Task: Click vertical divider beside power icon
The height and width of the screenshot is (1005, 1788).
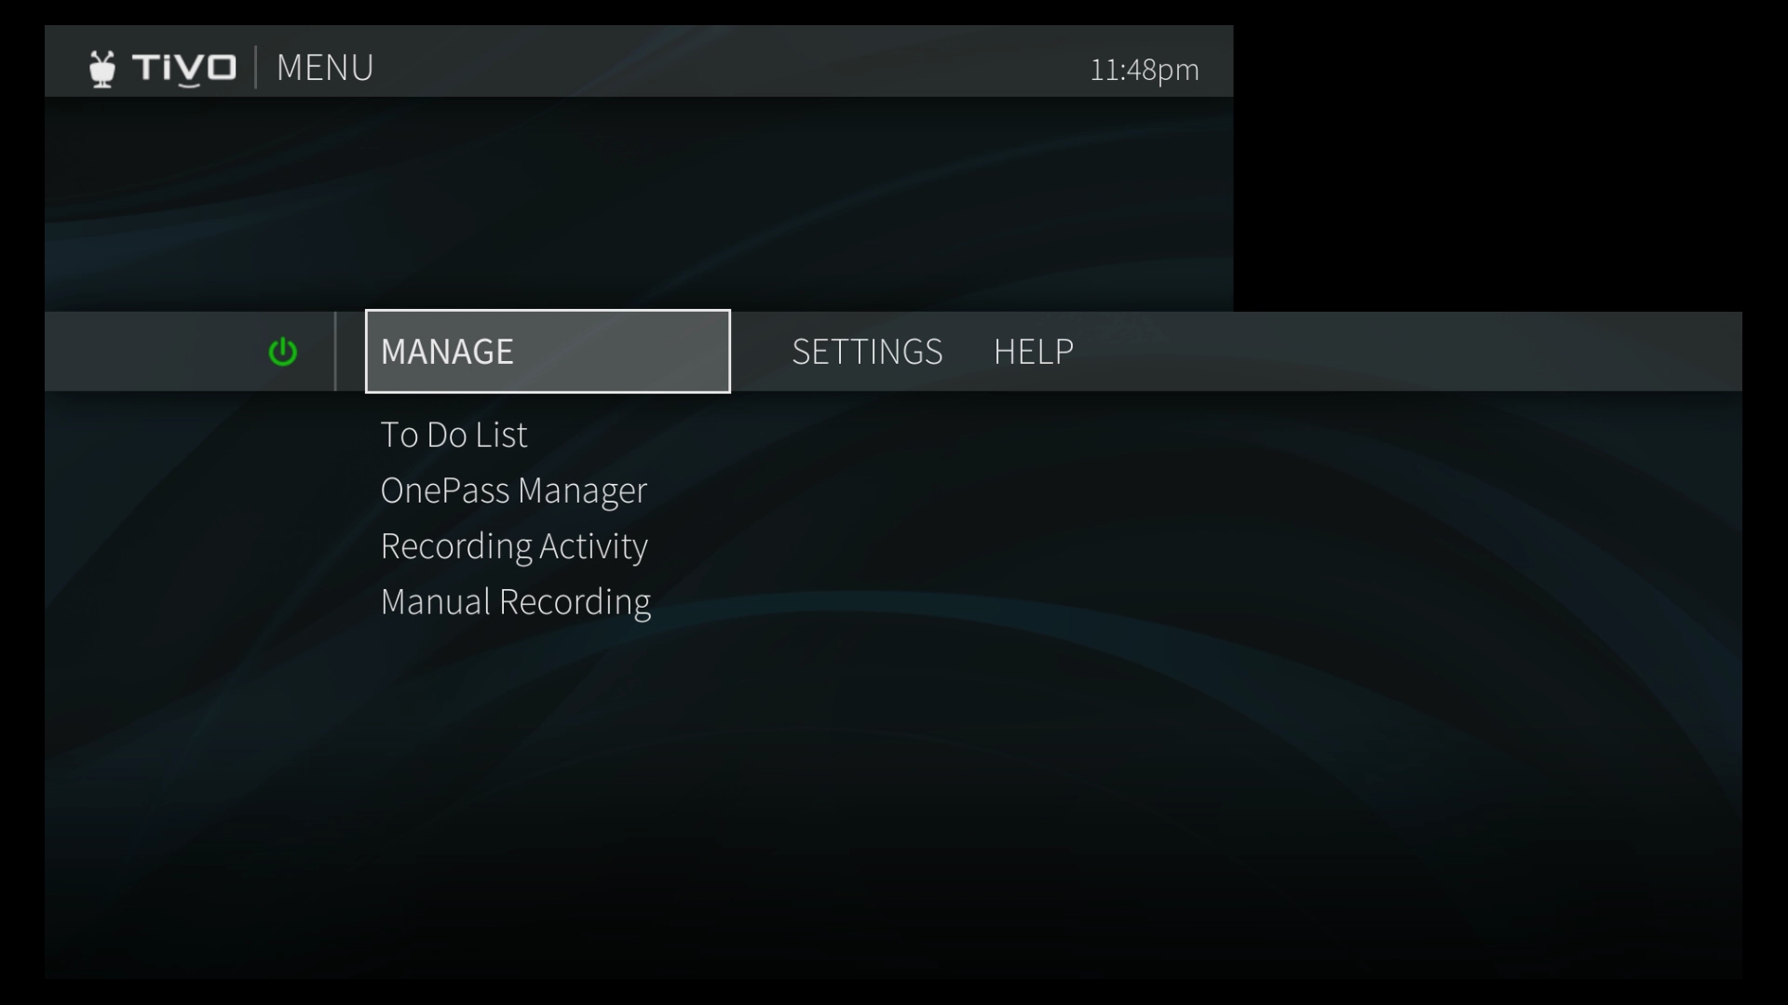Action: [x=335, y=352]
